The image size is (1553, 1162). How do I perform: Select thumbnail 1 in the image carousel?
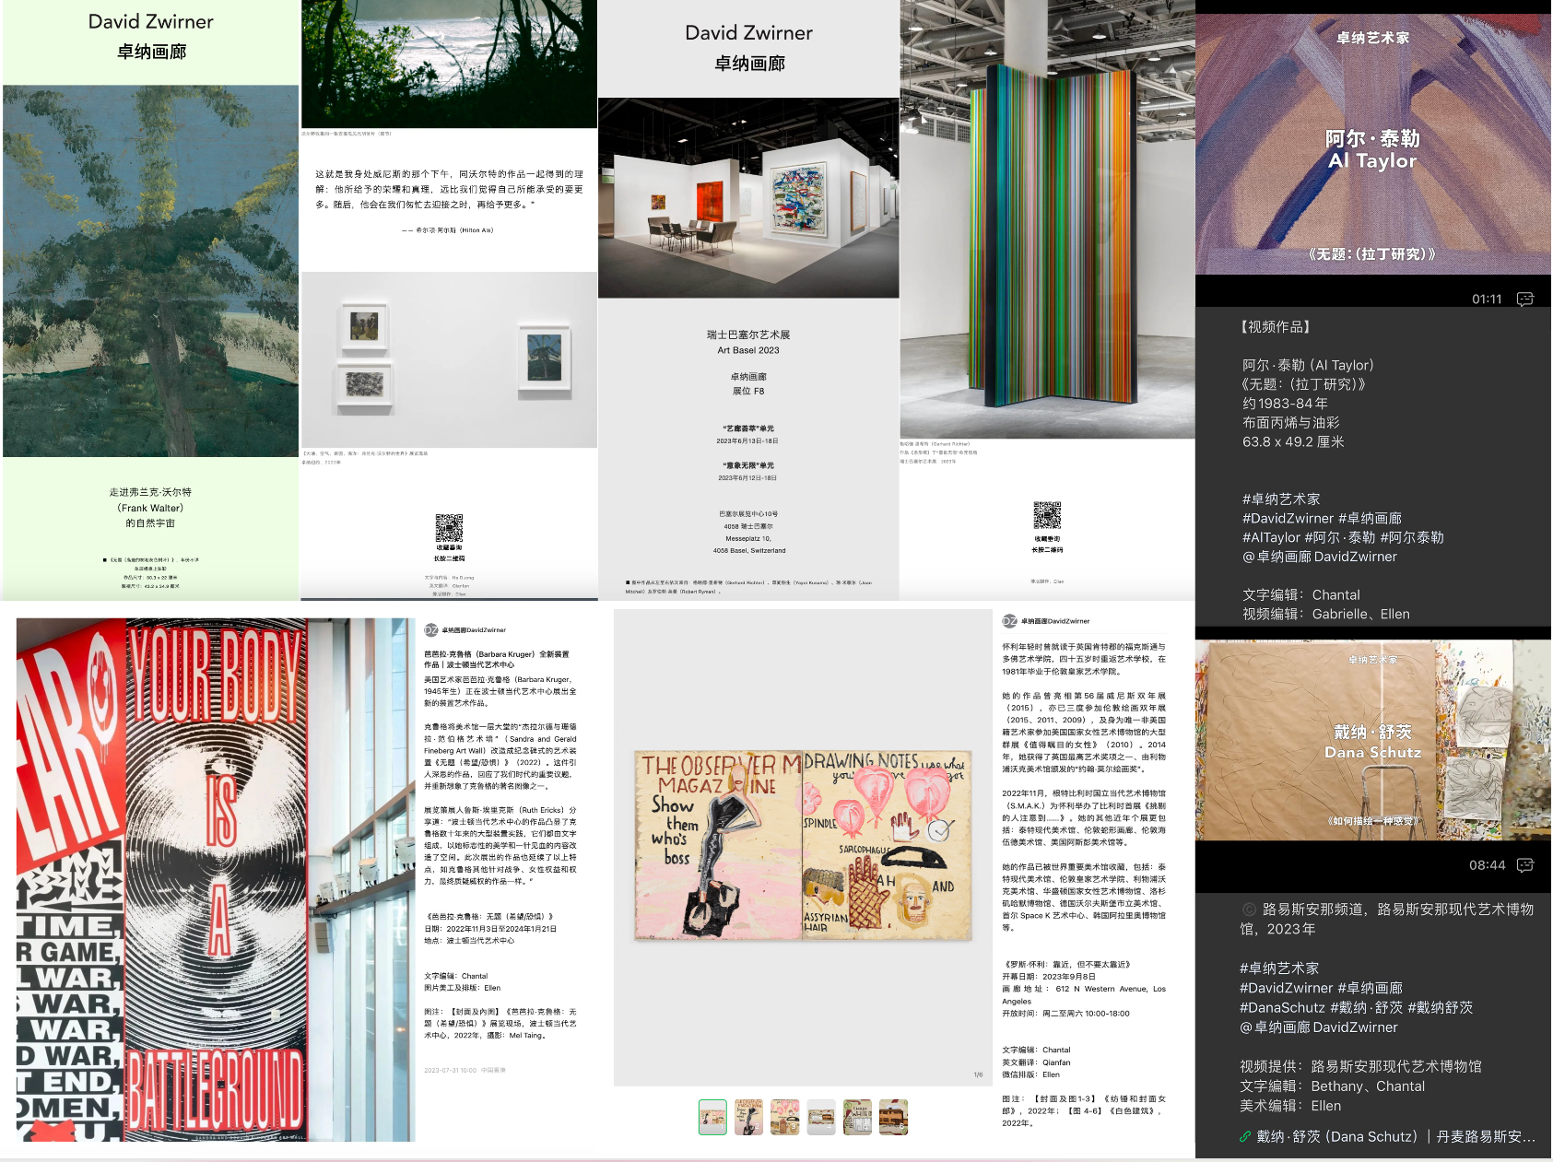click(x=712, y=1117)
